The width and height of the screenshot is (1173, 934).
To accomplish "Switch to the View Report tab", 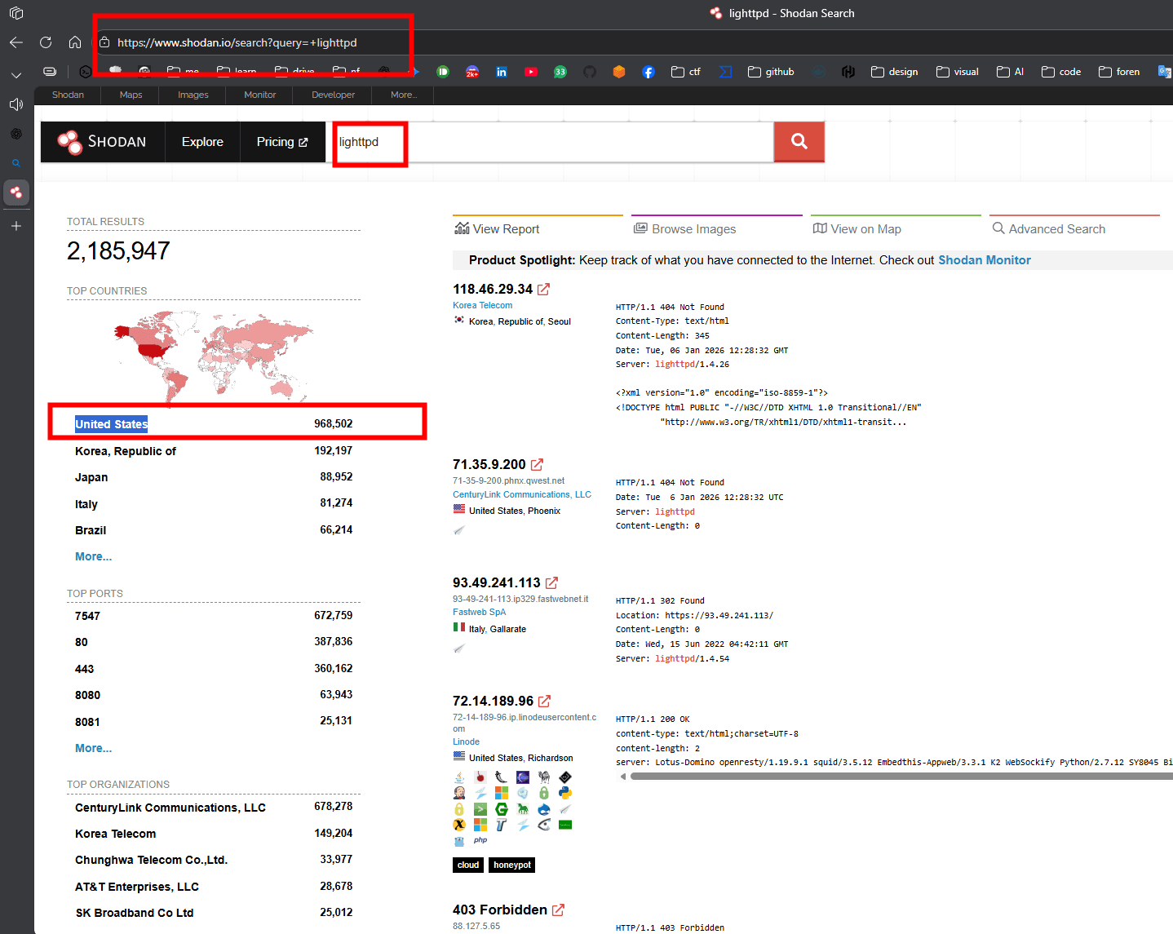I will tap(498, 229).
